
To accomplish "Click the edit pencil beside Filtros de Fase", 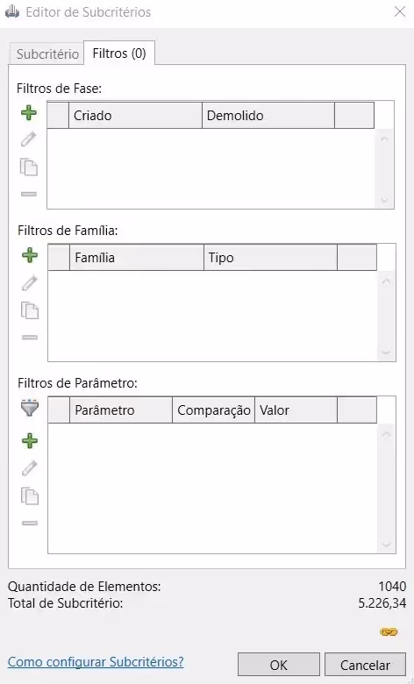I will pyautogui.click(x=29, y=139).
